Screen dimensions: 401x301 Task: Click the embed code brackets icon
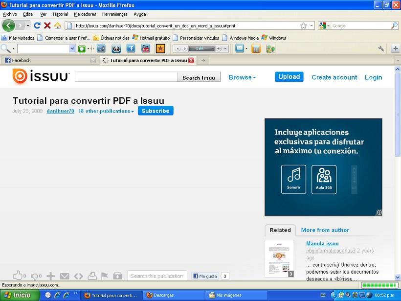tap(79, 276)
